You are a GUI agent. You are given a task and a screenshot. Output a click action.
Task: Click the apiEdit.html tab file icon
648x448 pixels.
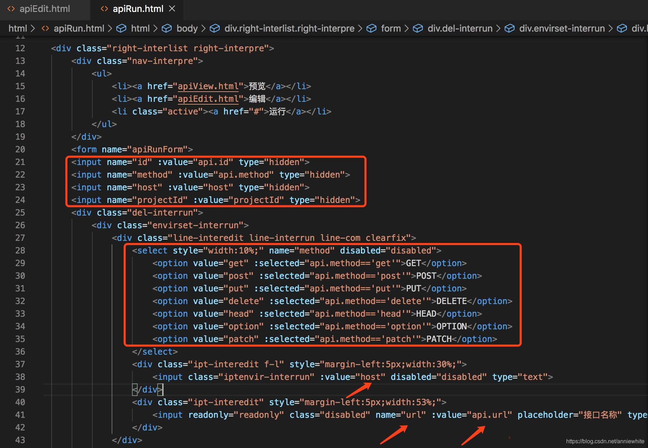pos(11,9)
